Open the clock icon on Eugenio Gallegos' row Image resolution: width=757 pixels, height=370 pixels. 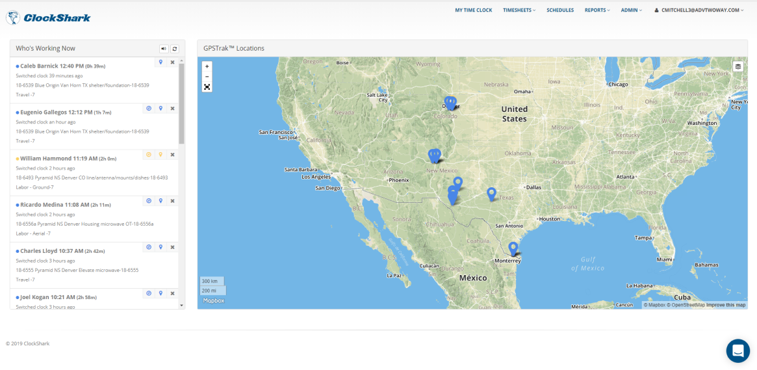tap(149, 108)
